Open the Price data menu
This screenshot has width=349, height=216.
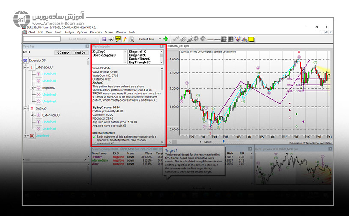pos(96,32)
